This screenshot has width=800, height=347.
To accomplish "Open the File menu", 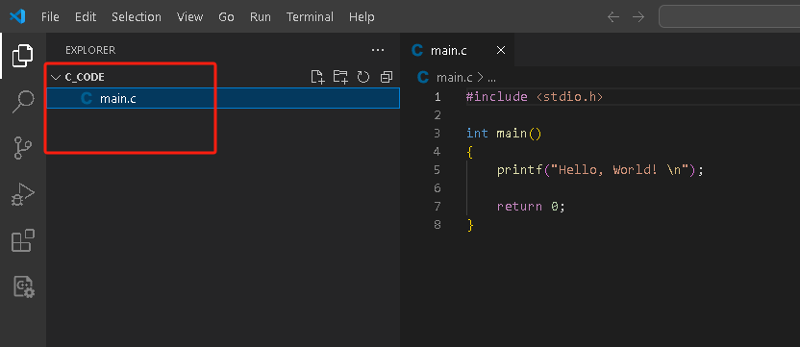I will pos(50,17).
